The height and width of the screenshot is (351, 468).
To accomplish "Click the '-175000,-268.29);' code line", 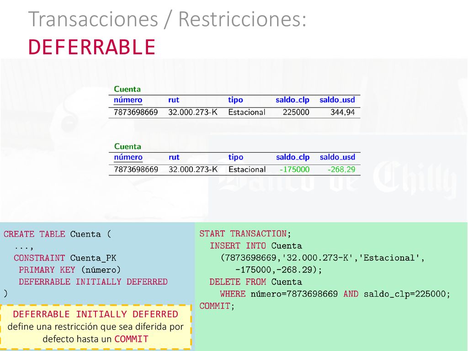I will click(x=278, y=270).
